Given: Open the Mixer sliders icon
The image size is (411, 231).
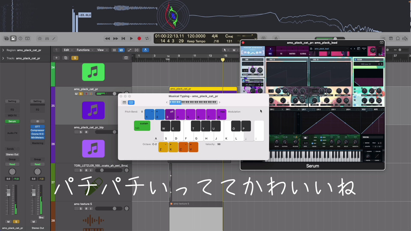Looking at the screenshot, I should pos(47,38).
